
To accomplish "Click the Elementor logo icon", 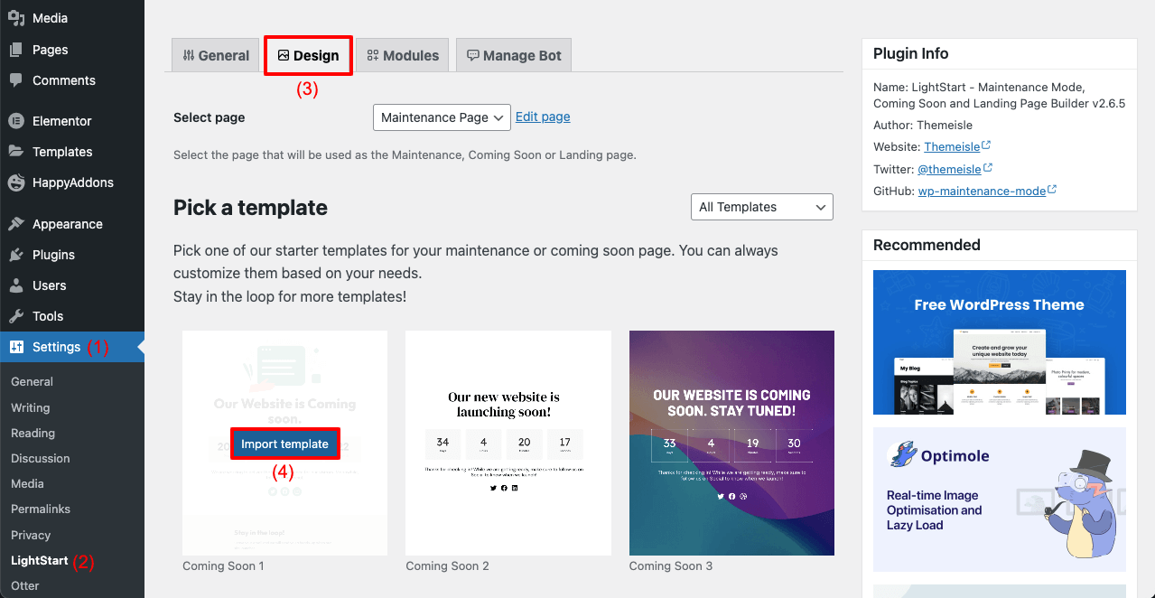I will click(16, 121).
